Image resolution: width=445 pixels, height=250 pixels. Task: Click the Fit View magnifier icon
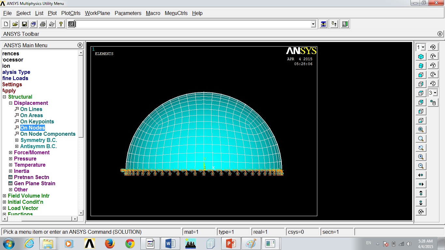421,130
